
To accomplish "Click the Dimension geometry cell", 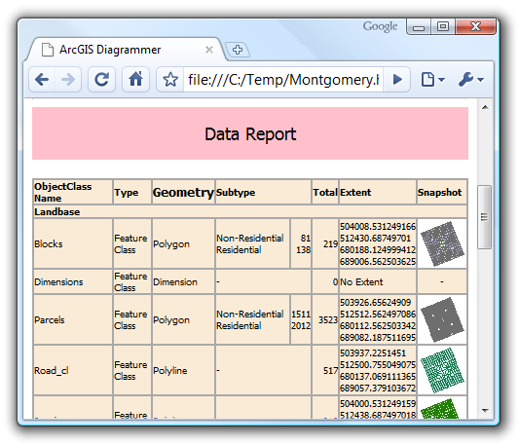I will (183, 281).
